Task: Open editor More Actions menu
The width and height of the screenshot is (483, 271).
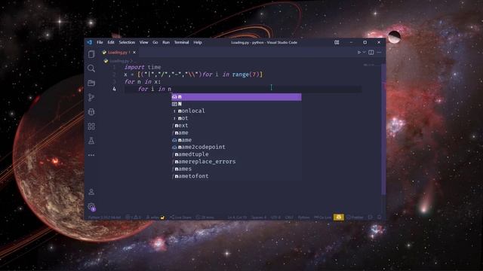Action: [379, 52]
